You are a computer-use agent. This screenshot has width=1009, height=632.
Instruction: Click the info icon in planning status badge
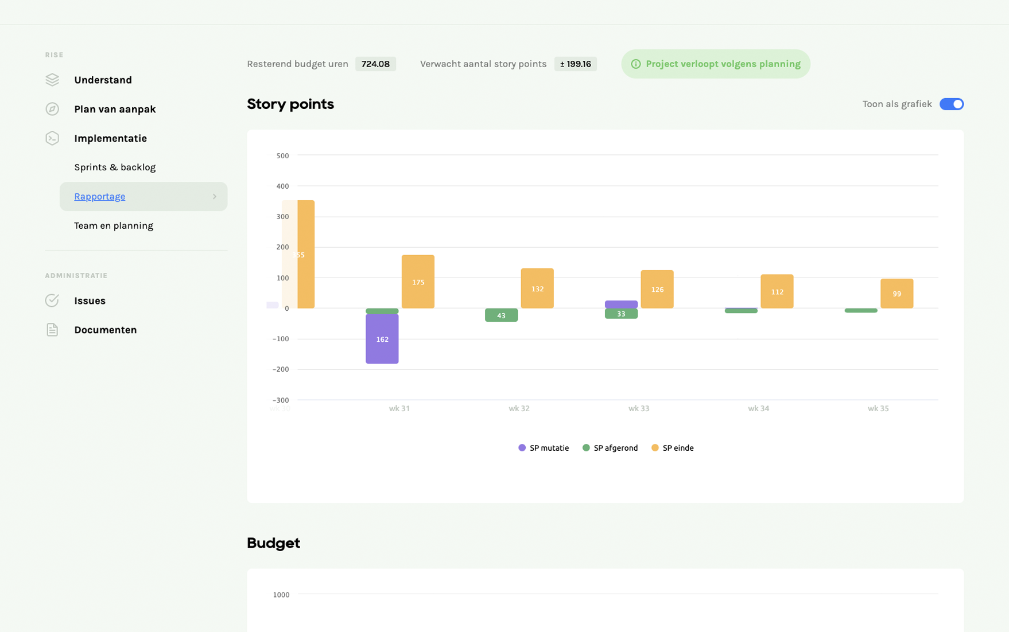(635, 64)
